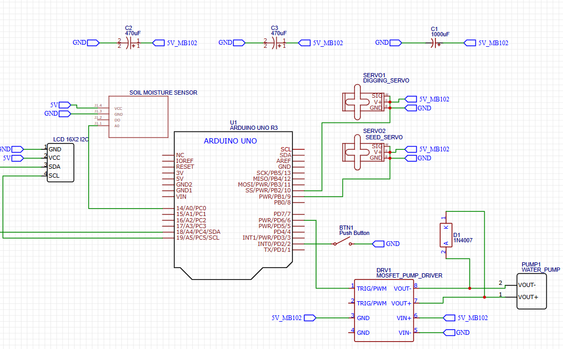The height and width of the screenshot is (349, 563).
Task: Click the SDA pin label on LCD
Action: click(x=54, y=167)
